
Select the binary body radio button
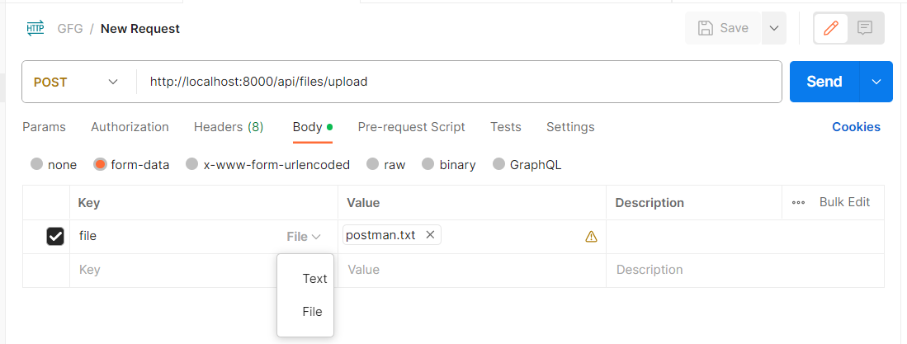click(x=428, y=164)
